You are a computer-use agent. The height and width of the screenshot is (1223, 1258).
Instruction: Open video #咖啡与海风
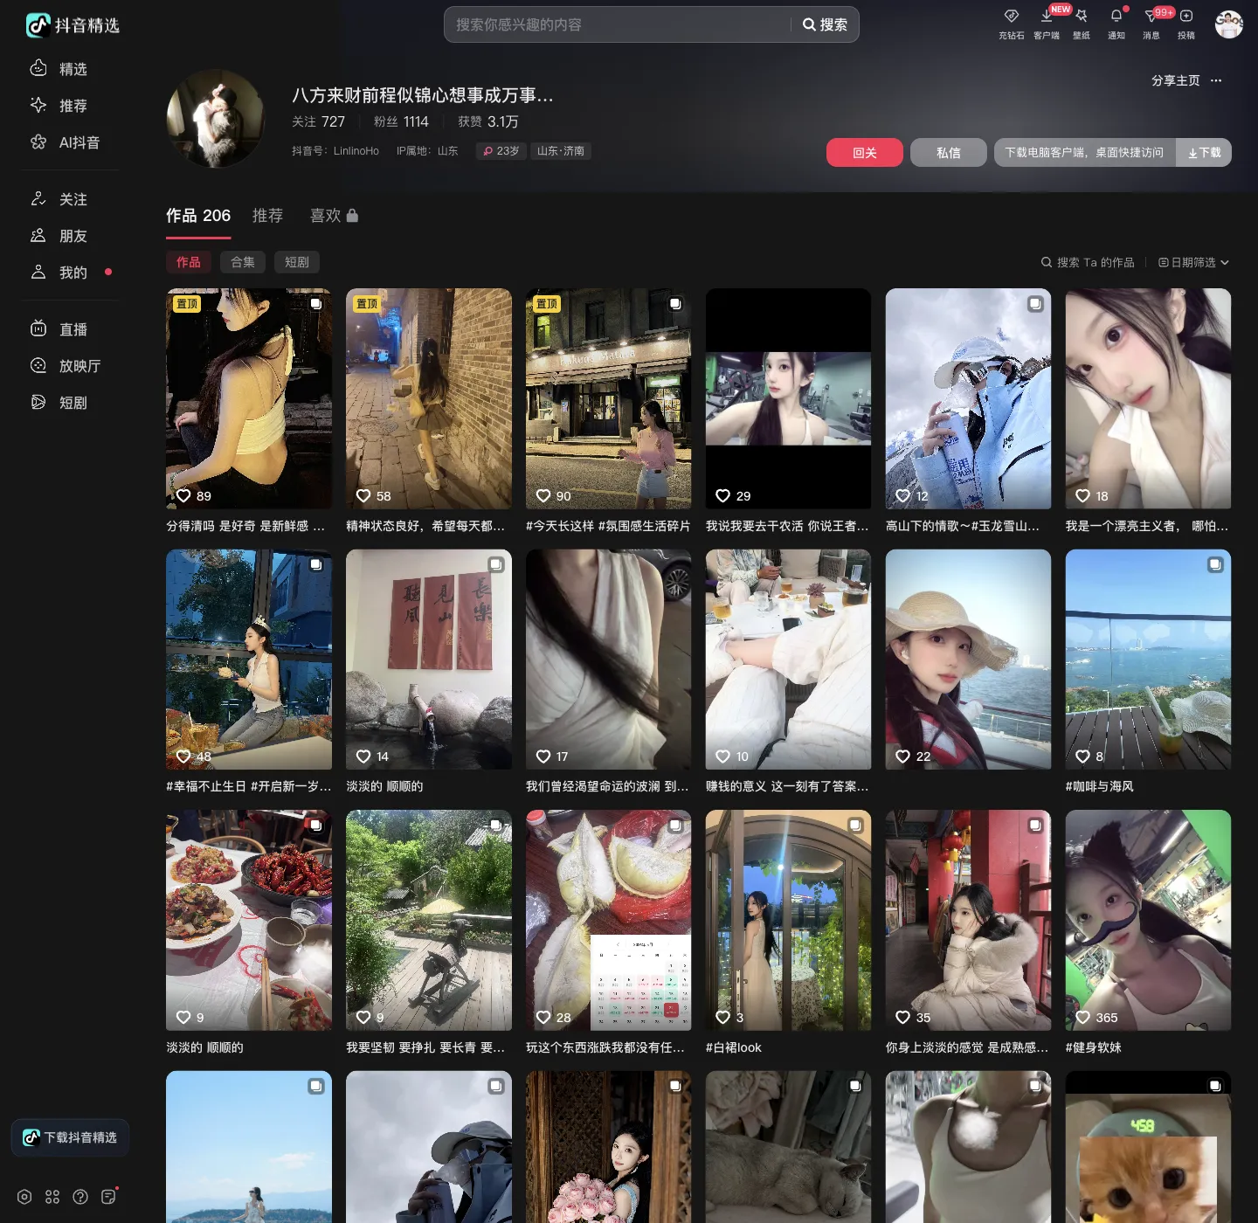pos(1149,660)
